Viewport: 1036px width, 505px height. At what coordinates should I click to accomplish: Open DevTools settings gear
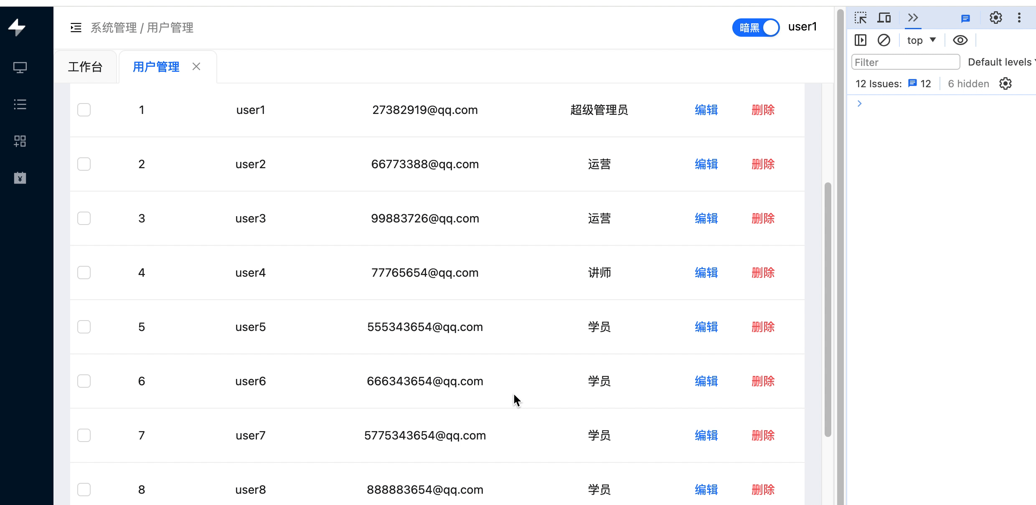(x=995, y=18)
